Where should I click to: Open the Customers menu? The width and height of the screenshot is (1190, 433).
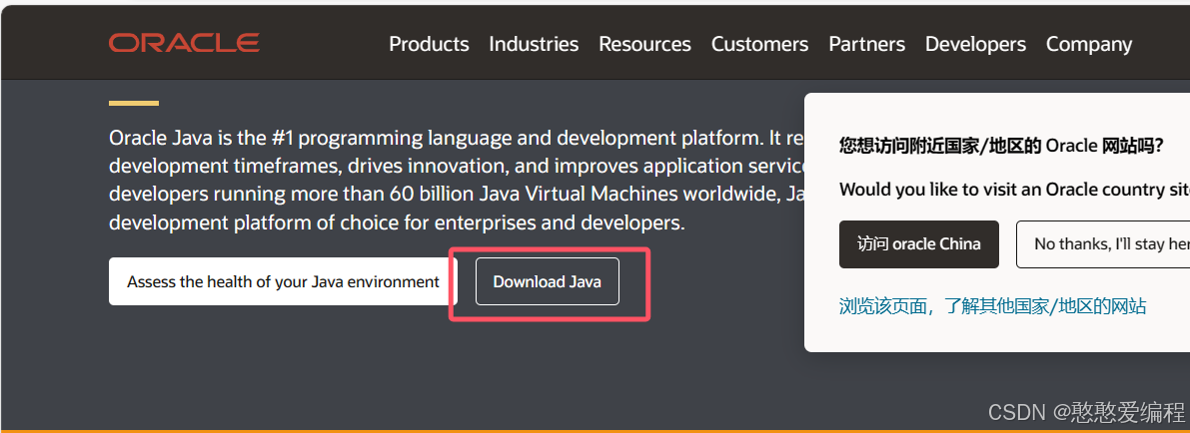(759, 44)
